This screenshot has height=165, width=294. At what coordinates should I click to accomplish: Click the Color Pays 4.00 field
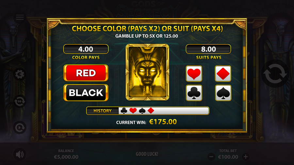pyautogui.click(x=86, y=49)
